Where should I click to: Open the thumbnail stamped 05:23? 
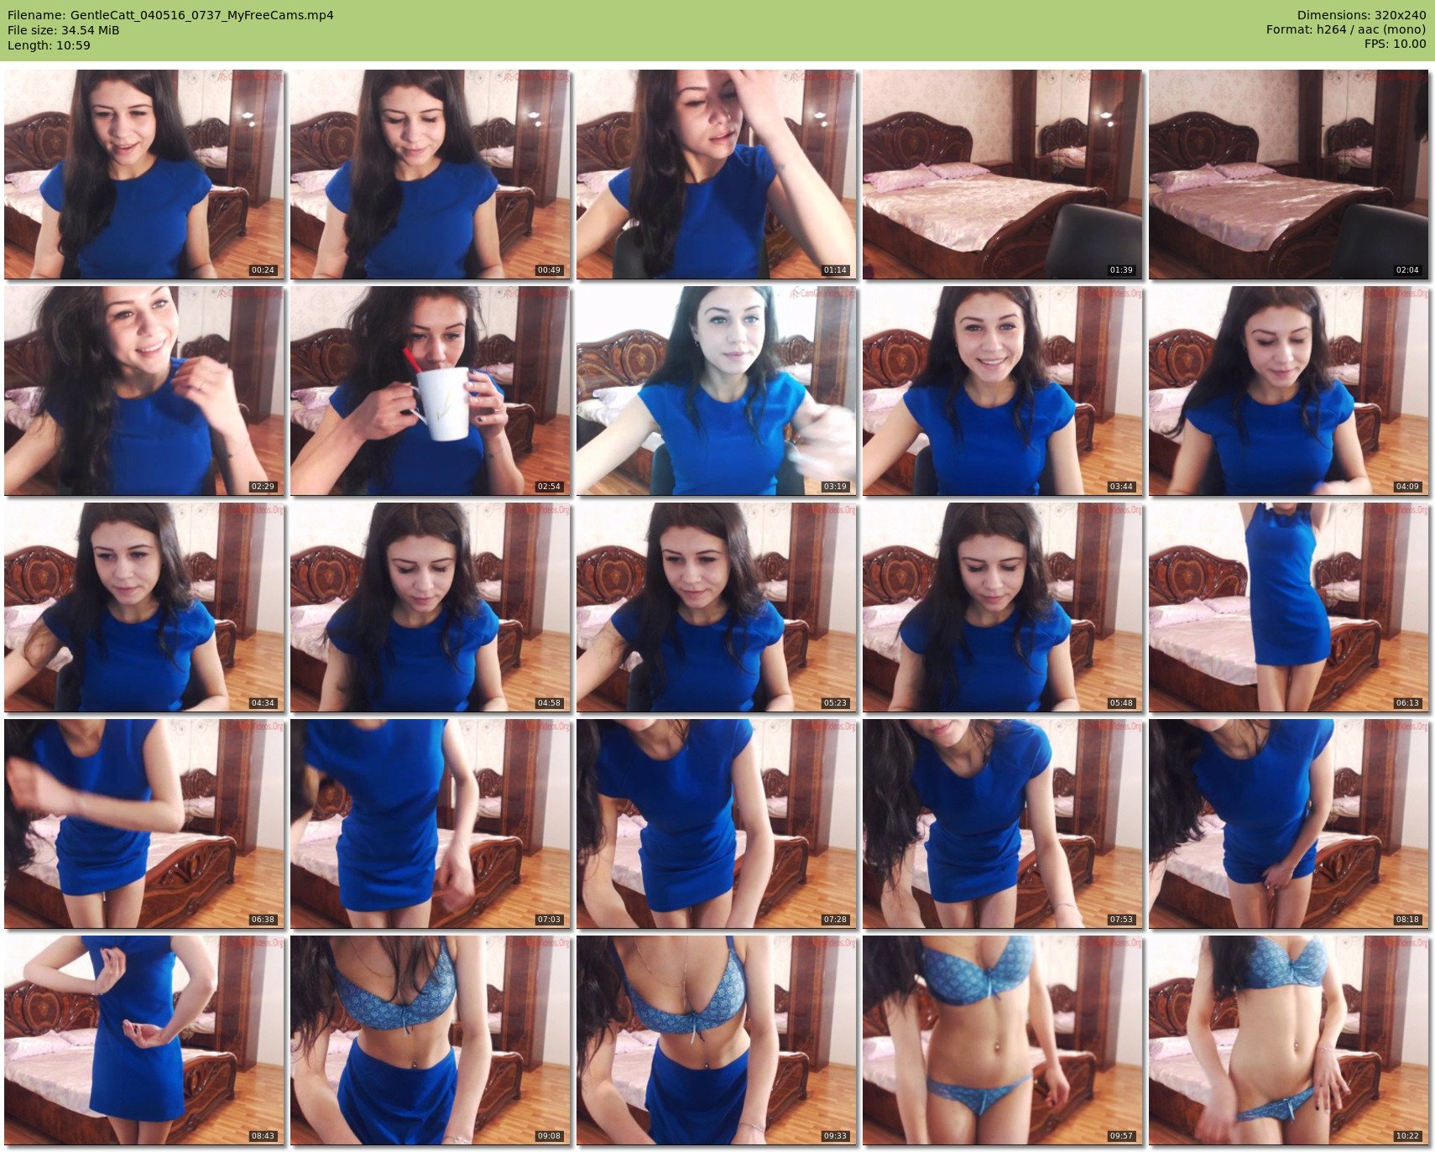point(717,607)
